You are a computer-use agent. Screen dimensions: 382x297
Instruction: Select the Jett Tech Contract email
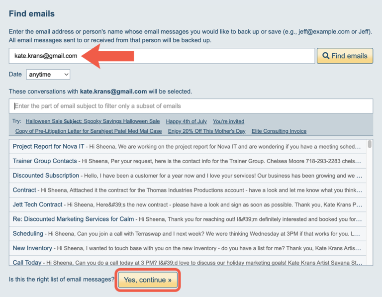coord(188,204)
